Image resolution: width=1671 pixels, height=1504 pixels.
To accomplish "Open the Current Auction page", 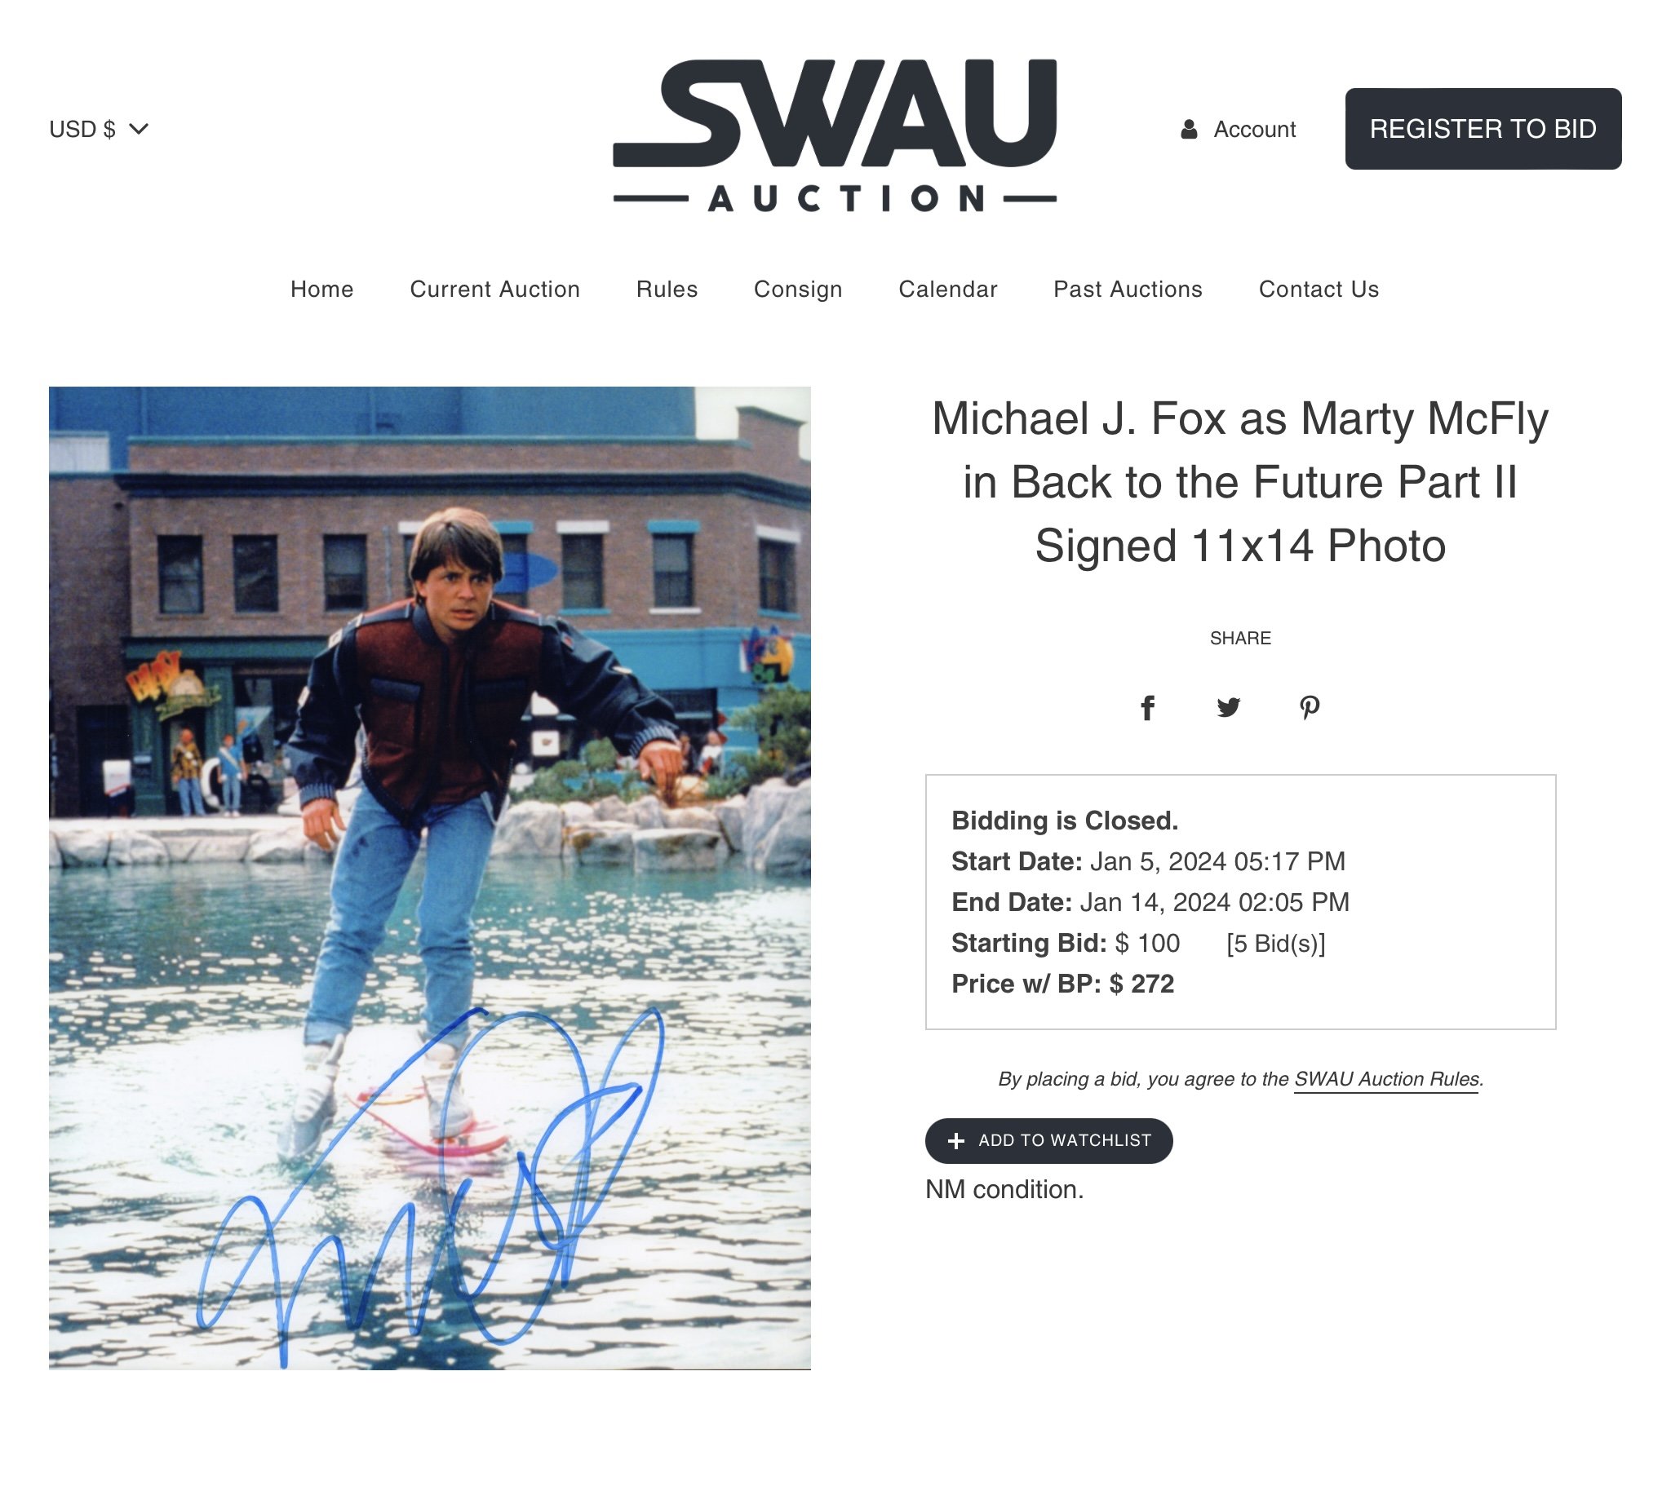I will (x=494, y=290).
